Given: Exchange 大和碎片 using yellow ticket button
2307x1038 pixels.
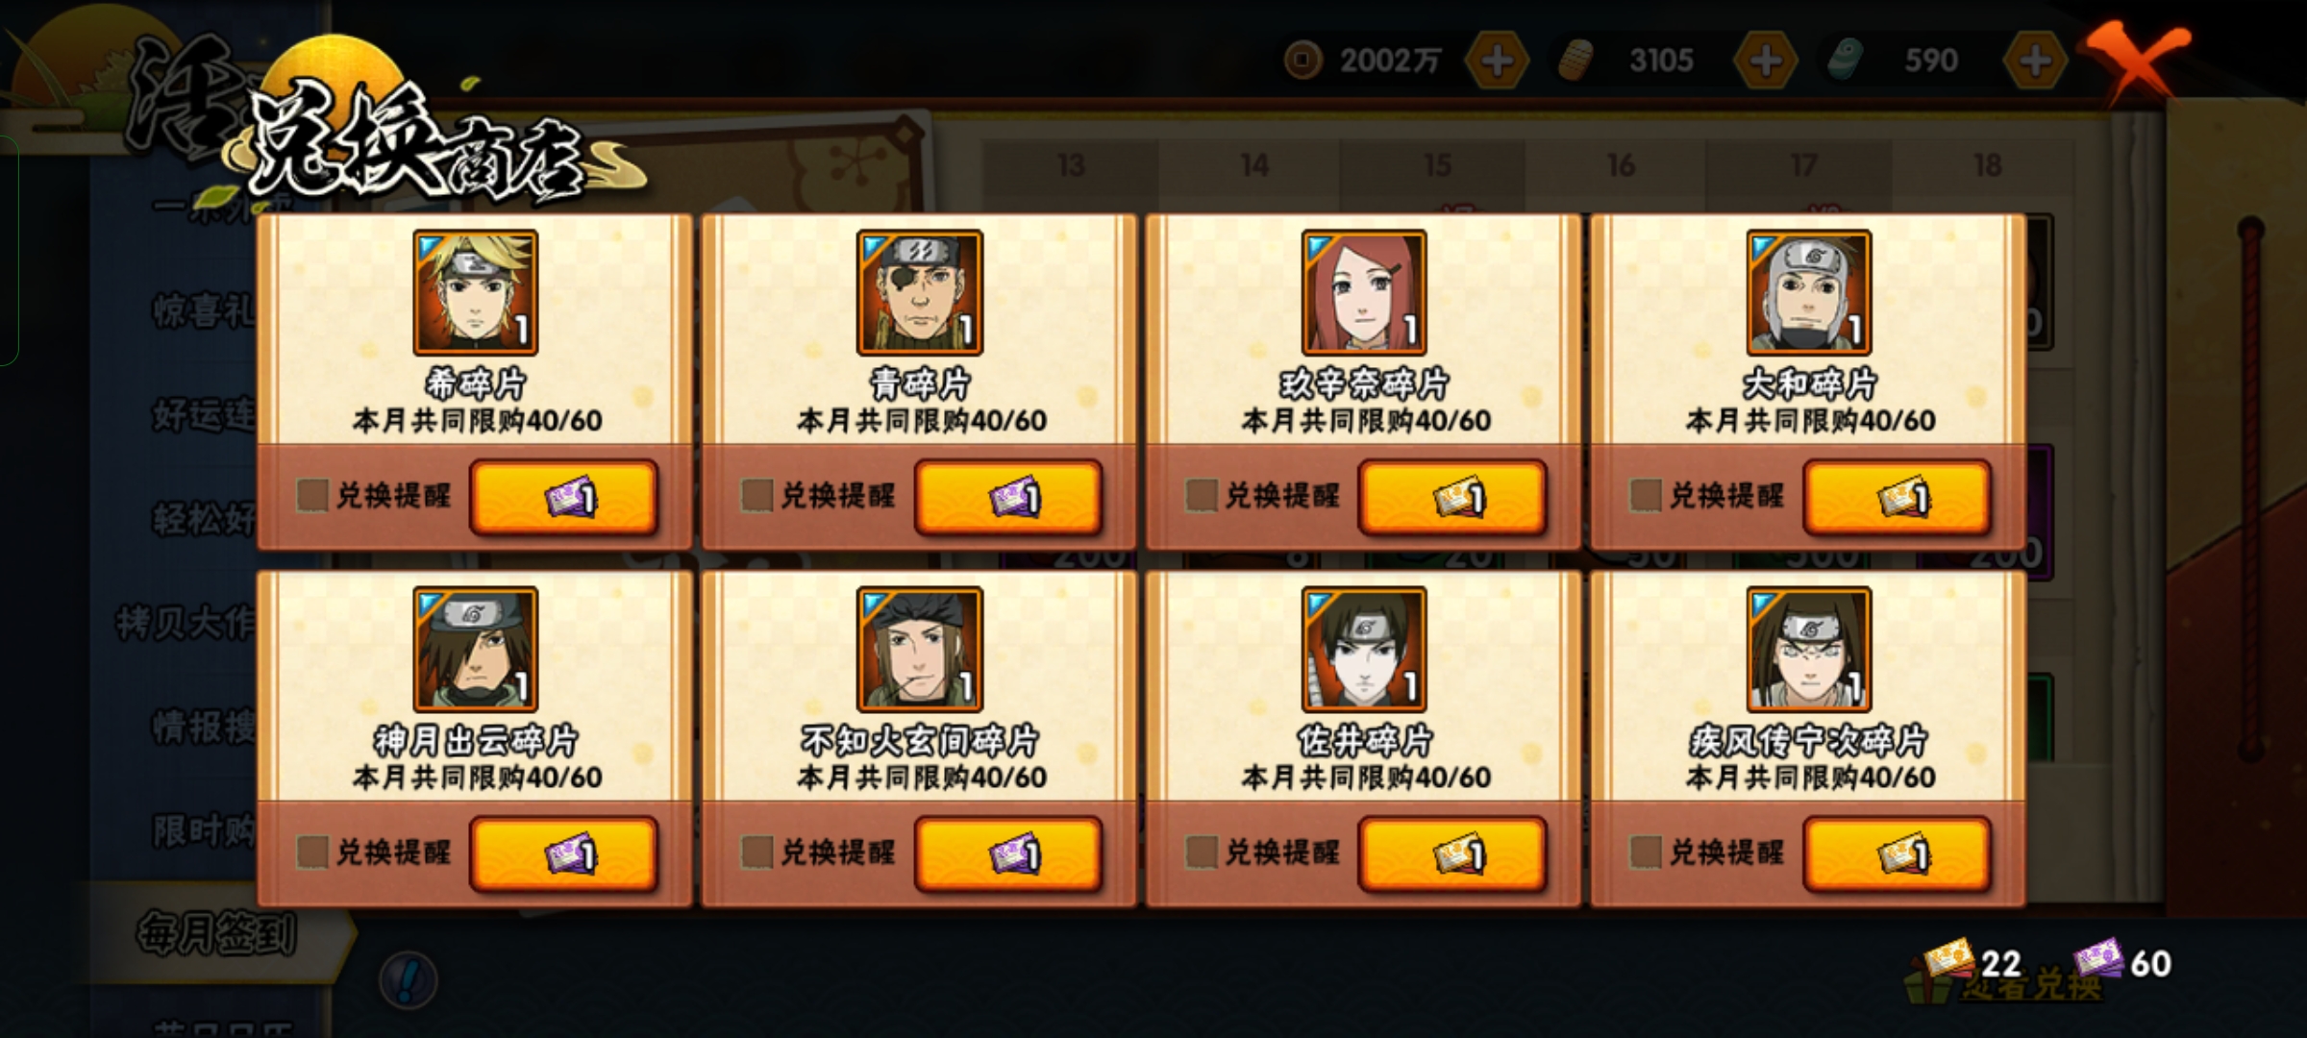Looking at the screenshot, I should tap(1898, 497).
